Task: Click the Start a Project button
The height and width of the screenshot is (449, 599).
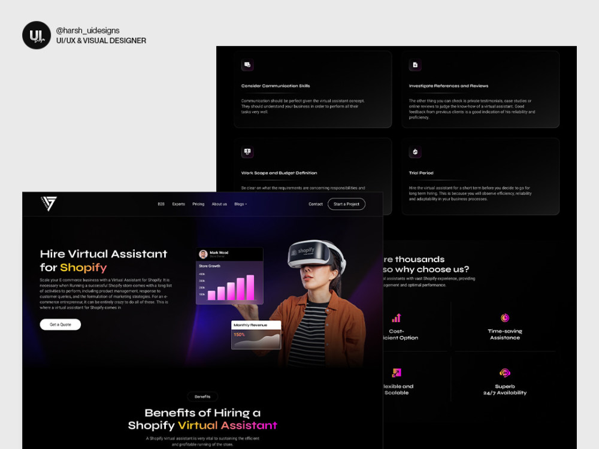Action: point(346,204)
